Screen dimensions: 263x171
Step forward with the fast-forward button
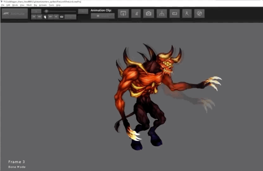point(50,17)
